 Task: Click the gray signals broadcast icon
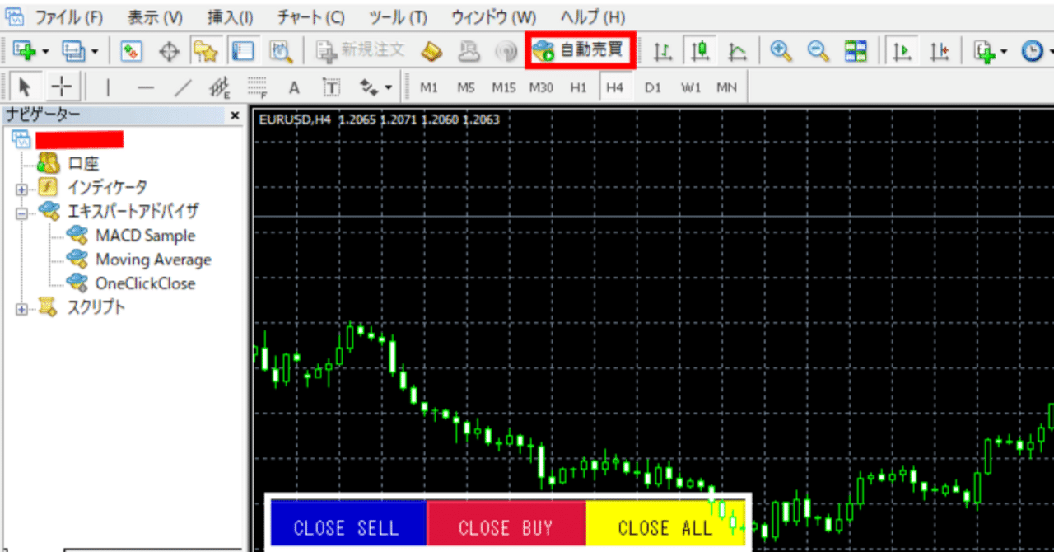(x=504, y=51)
